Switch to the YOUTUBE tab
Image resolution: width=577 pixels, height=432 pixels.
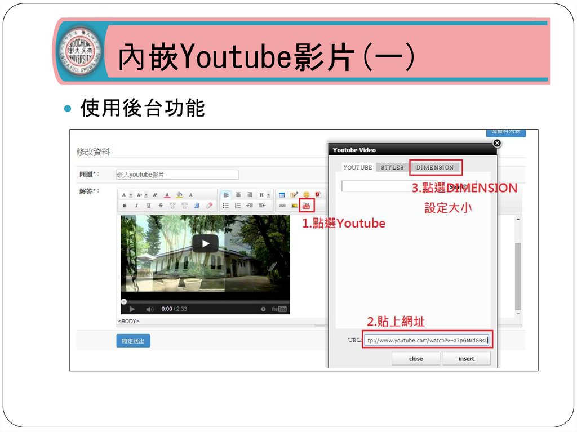(358, 167)
